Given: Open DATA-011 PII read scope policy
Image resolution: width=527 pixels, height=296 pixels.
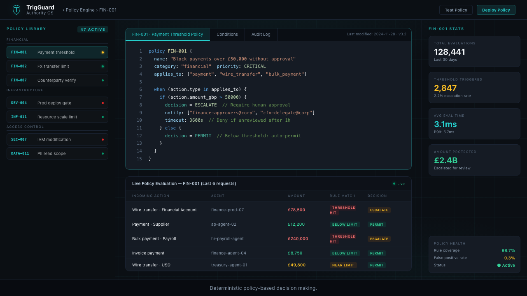Looking at the screenshot, I should pos(57,153).
